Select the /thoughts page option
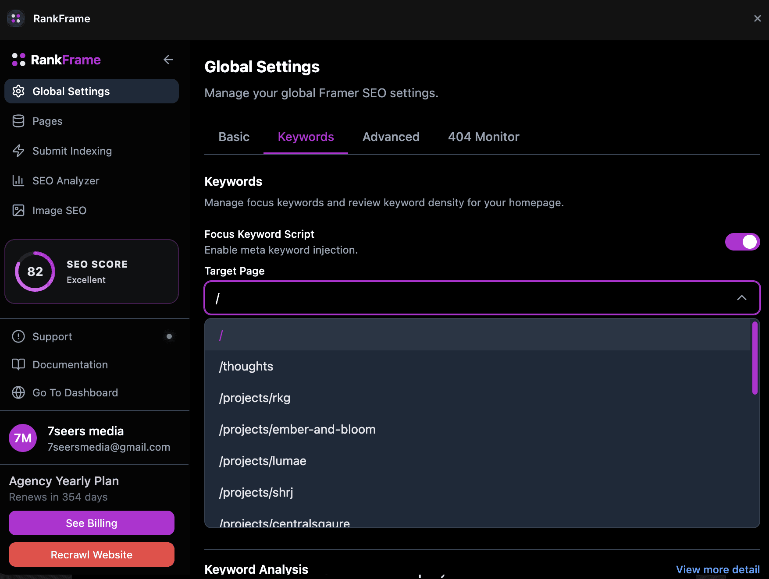The width and height of the screenshot is (769, 579). (478, 366)
